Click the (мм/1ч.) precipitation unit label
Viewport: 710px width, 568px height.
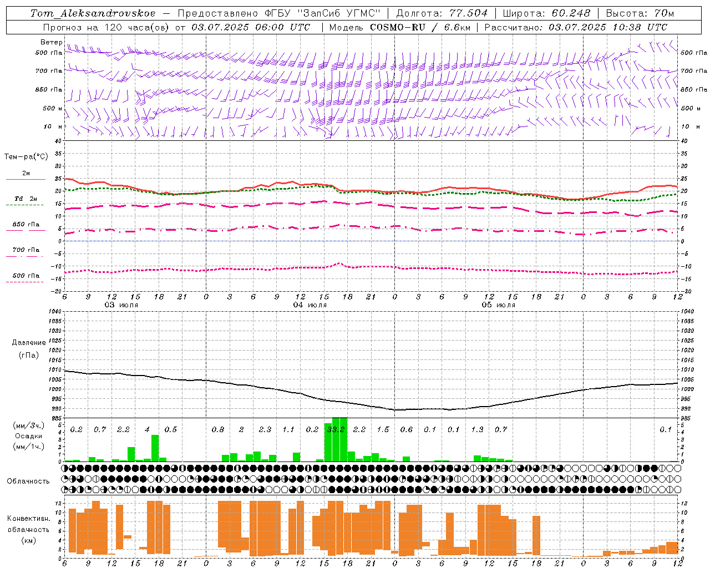click(28, 447)
